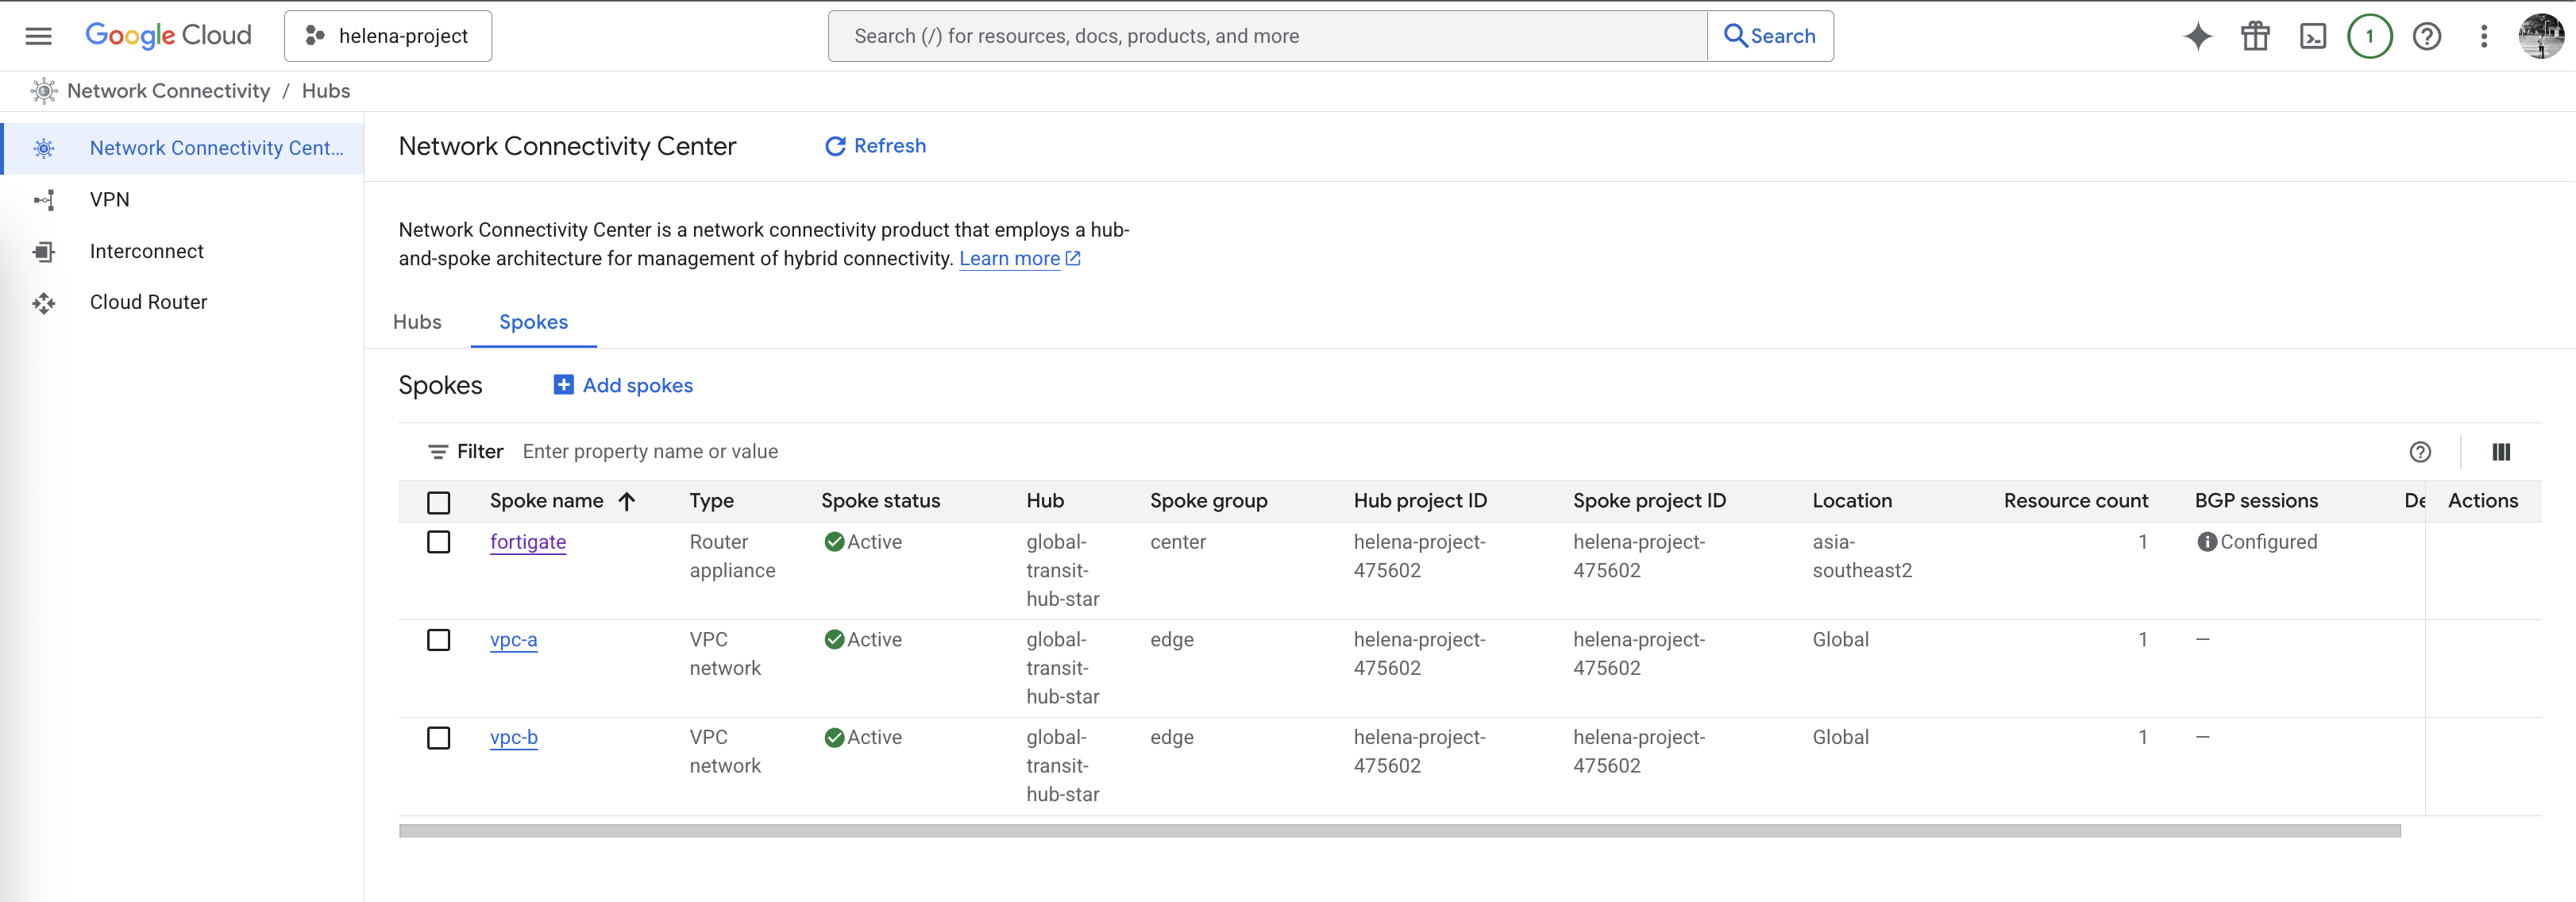The image size is (2576, 902).
Task: Open Cloud Router in the sidebar
Action: (x=148, y=302)
